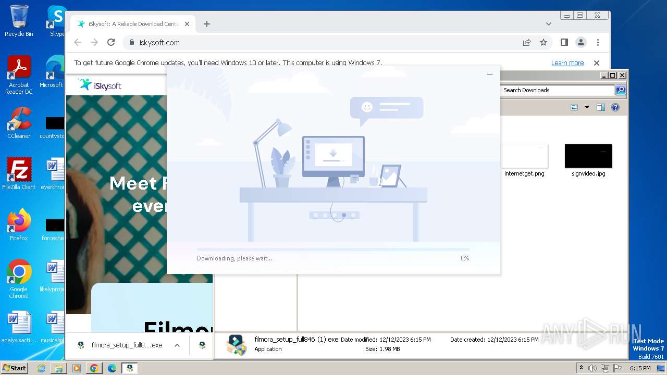Screen dimensions: 667x375
Task: Click the volume speaker tray icon
Action: click(x=592, y=368)
